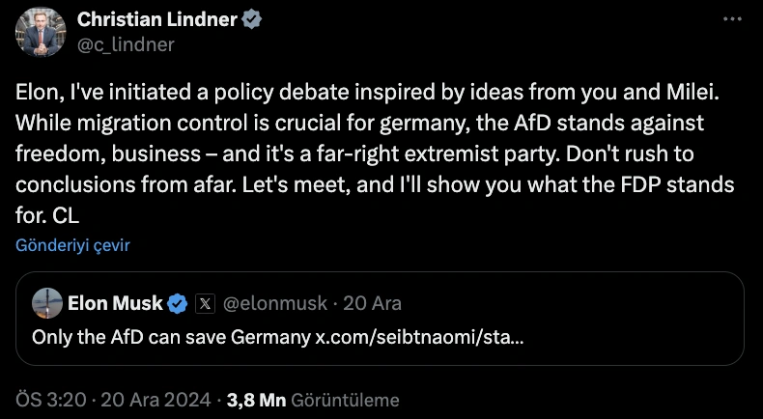Open Elon Musk's small avatar in quote

(x=47, y=303)
